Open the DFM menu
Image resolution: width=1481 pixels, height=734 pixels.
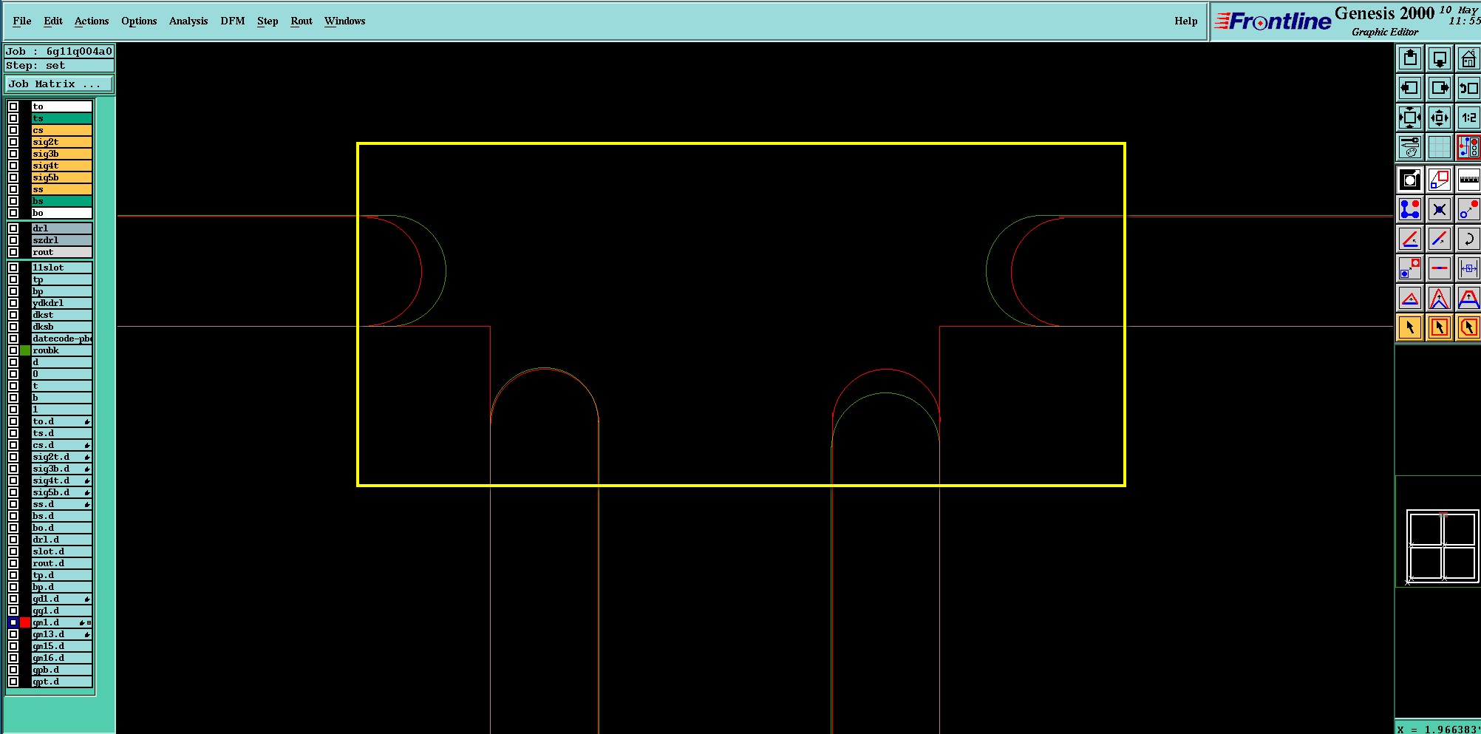click(233, 21)
